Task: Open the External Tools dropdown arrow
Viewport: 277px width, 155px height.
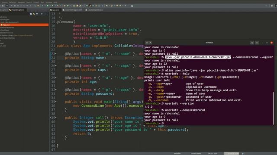Action: (61, 6)
